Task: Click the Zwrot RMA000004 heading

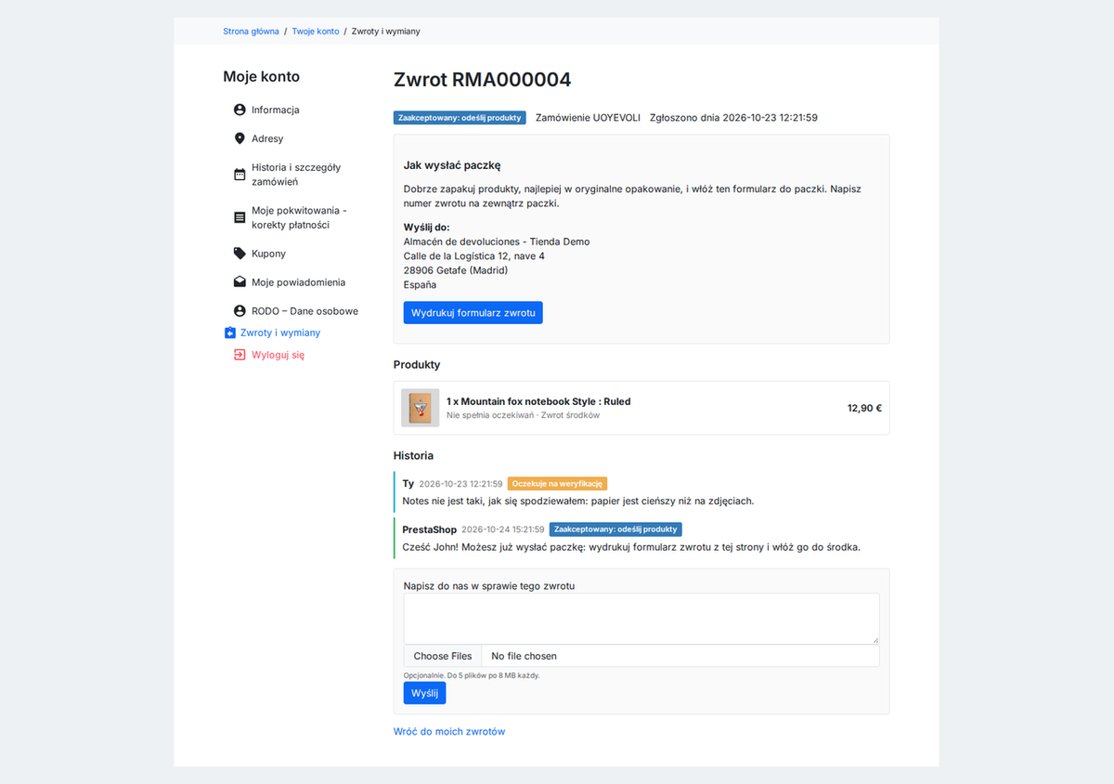Action: click(483, 80)
